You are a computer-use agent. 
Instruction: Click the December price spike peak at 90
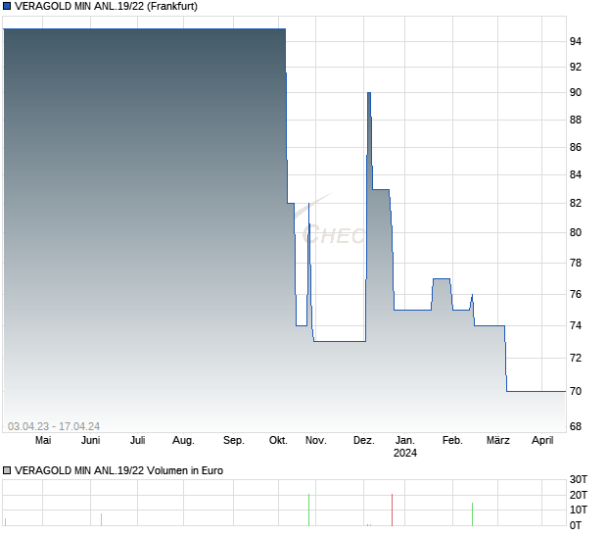(369, 92)
